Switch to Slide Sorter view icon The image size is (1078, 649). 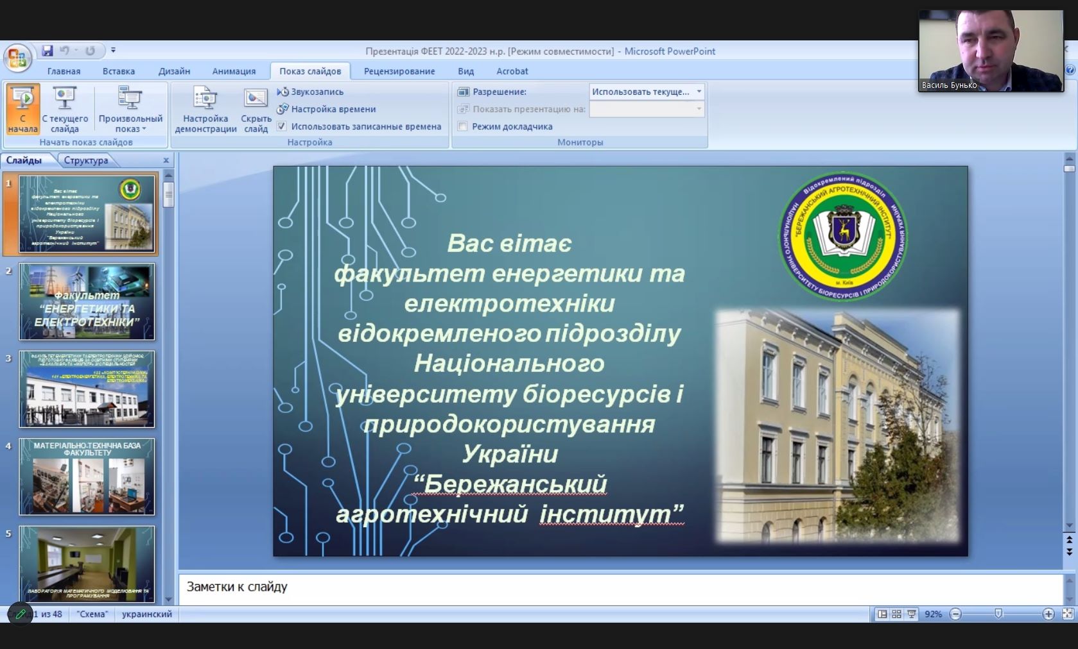pos(897,614)
